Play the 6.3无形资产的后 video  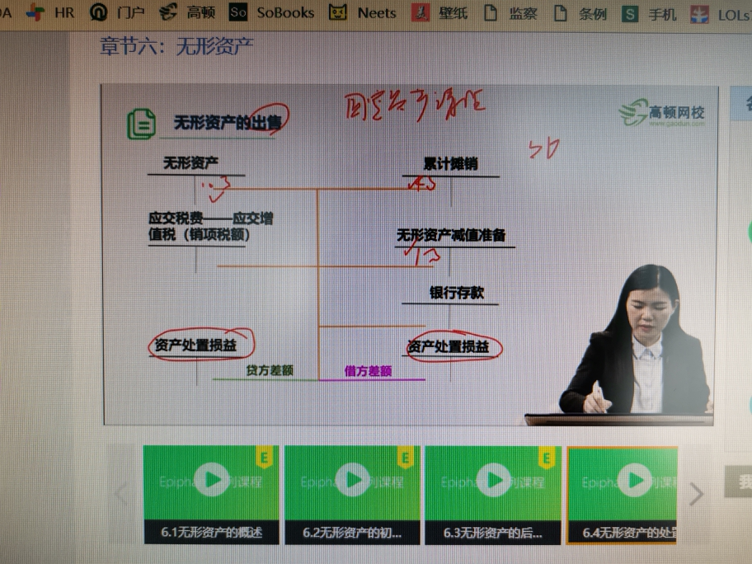click(x=495, y=481)
